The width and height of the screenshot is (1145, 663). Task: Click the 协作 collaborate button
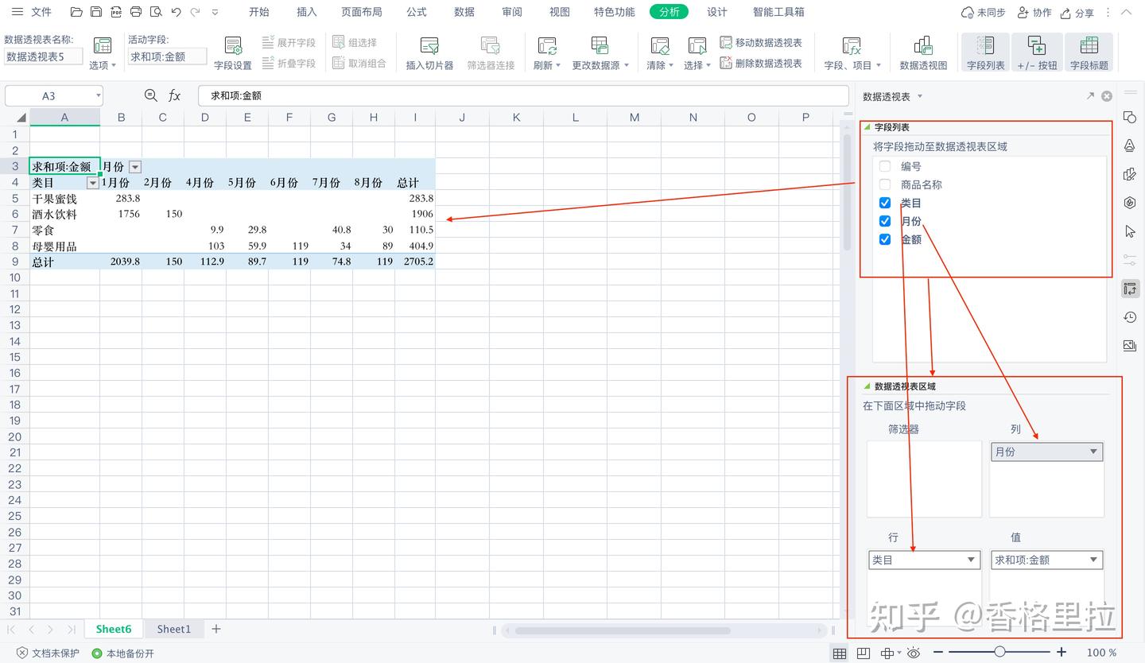1034,13
